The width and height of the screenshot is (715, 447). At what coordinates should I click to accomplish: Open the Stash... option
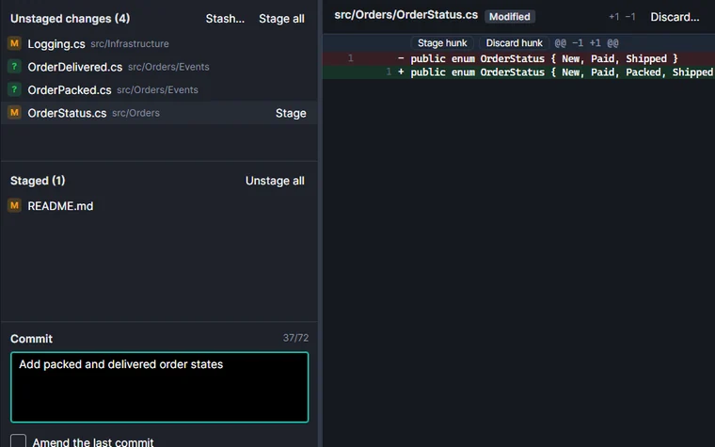click(x=225, y=19)
